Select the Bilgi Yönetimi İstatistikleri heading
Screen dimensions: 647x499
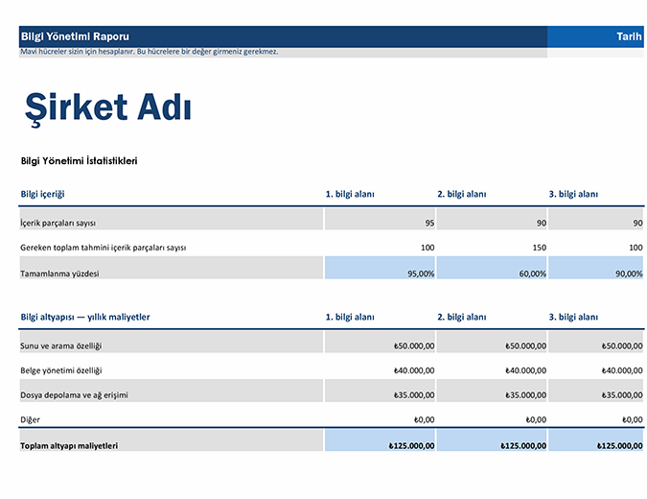[x=79, y=160]
